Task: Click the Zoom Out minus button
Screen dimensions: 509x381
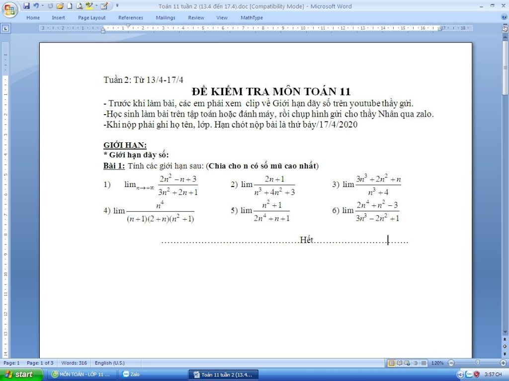Action: pos(451,363)
